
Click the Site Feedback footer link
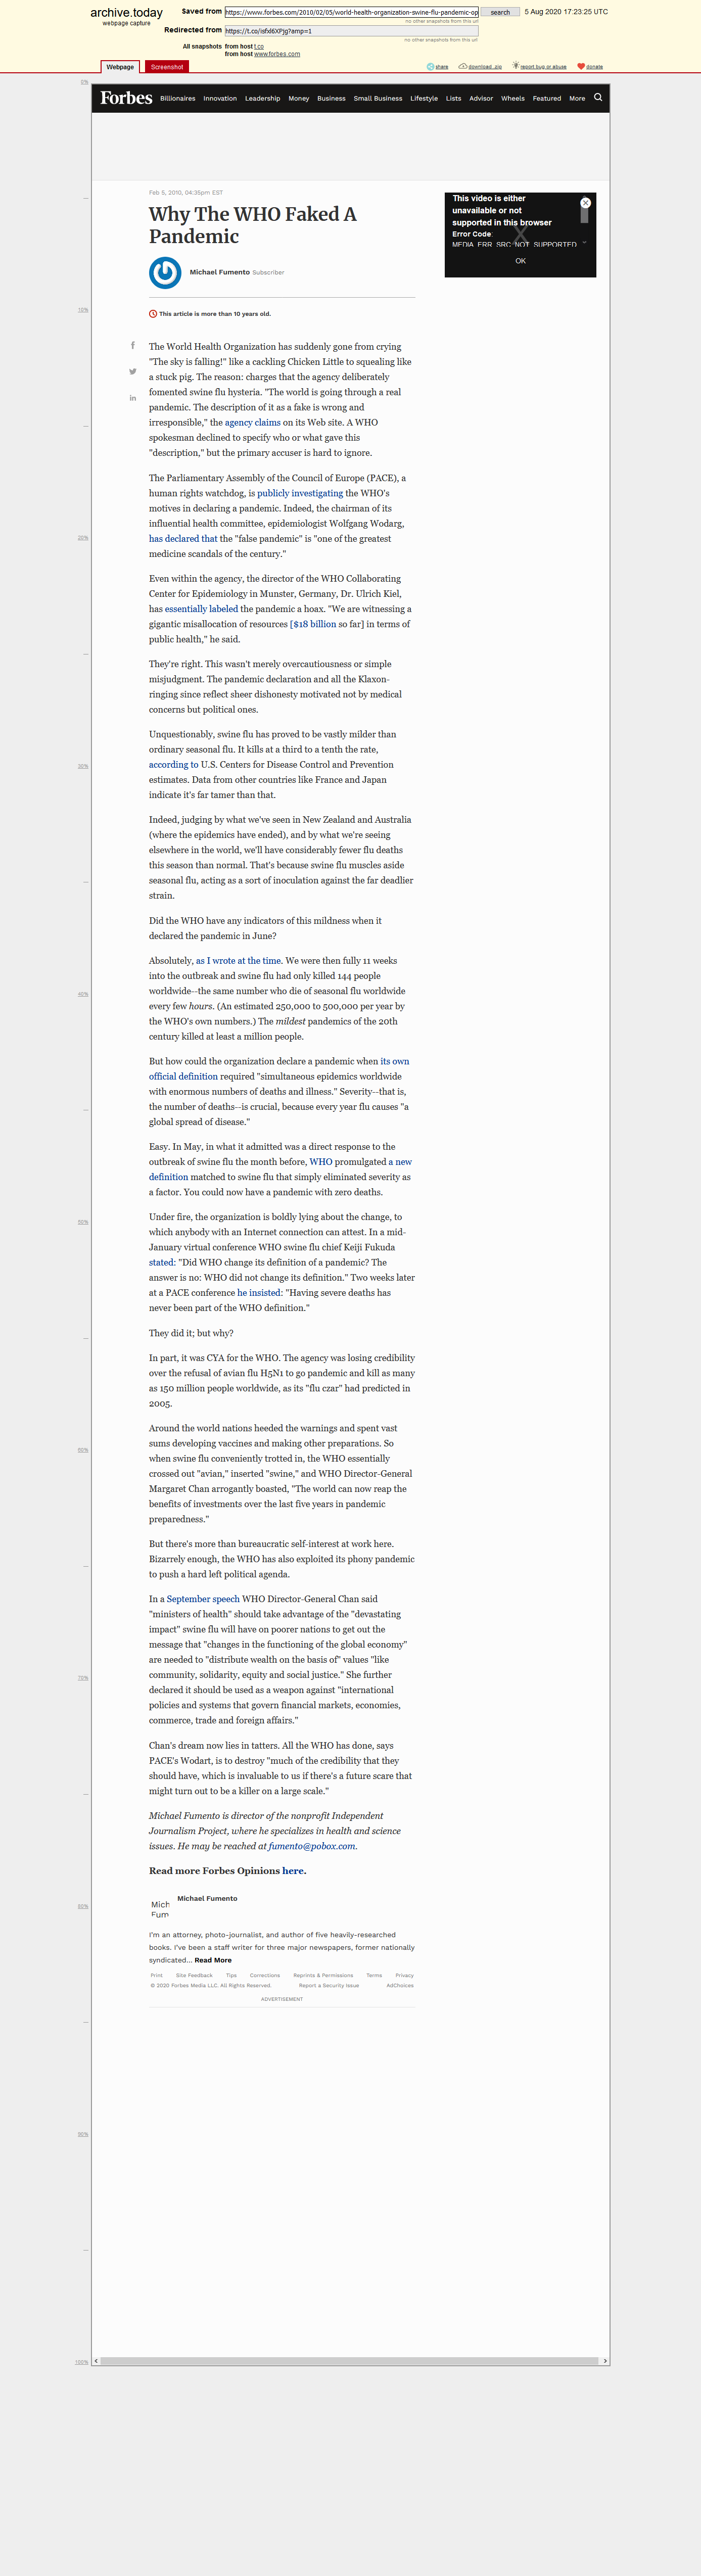pyautogui.click(x=194, y=1975)
